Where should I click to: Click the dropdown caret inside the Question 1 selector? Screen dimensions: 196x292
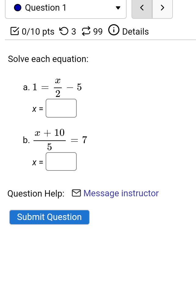click(x=118, y=8)
